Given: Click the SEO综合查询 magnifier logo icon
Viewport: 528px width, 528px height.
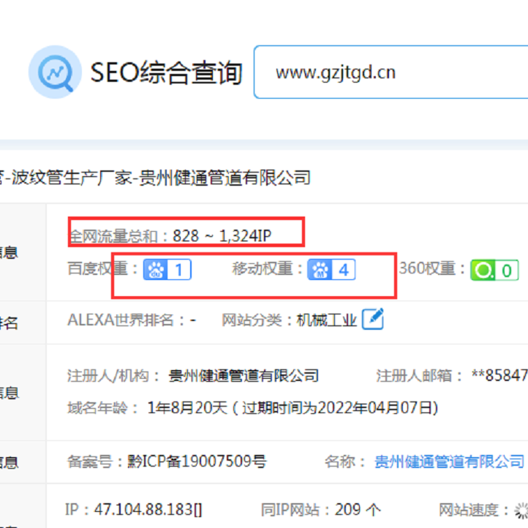Looking at the screenshot, I should click(x=55, y=72).
